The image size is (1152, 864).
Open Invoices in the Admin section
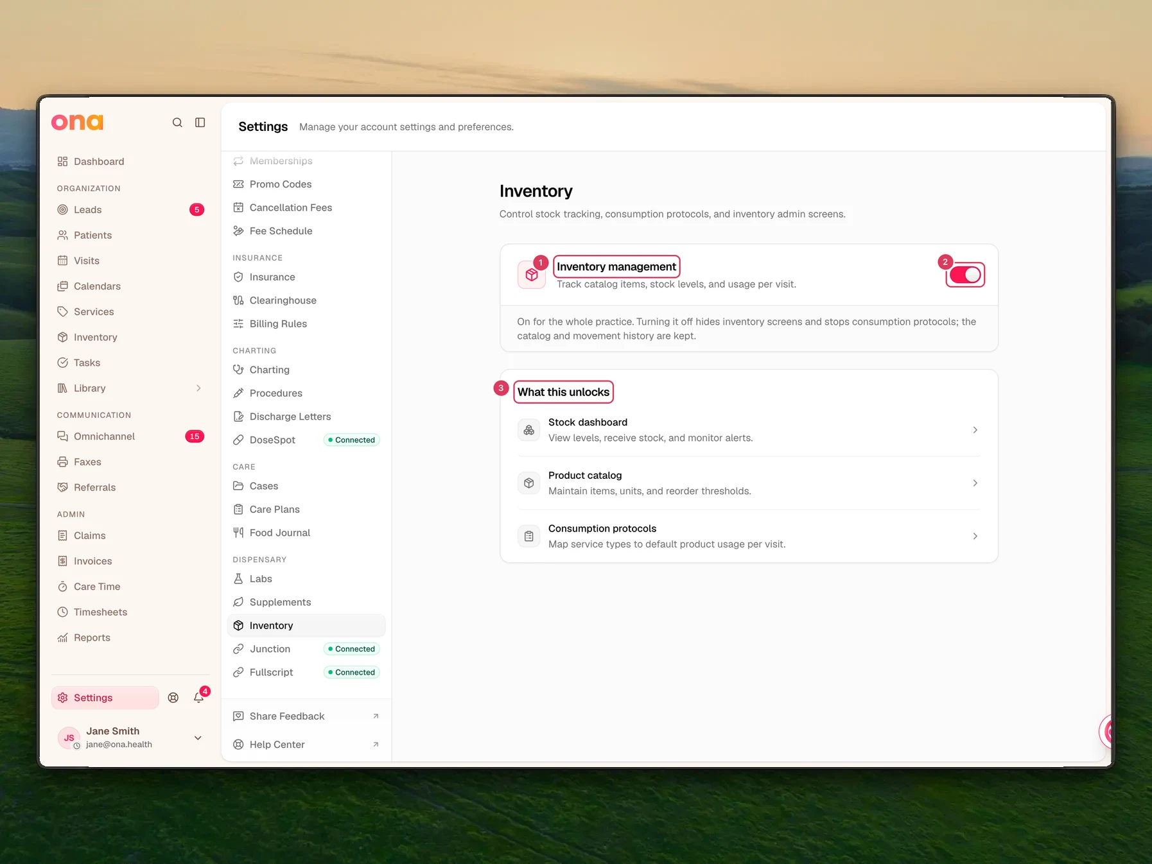(130, 562)
